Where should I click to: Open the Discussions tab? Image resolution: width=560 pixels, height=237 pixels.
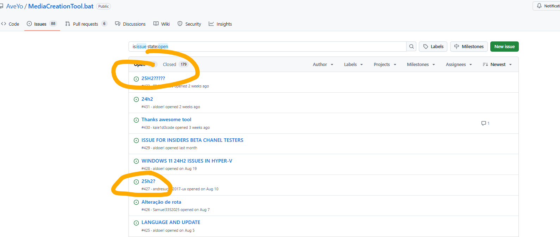click(130, 24)
